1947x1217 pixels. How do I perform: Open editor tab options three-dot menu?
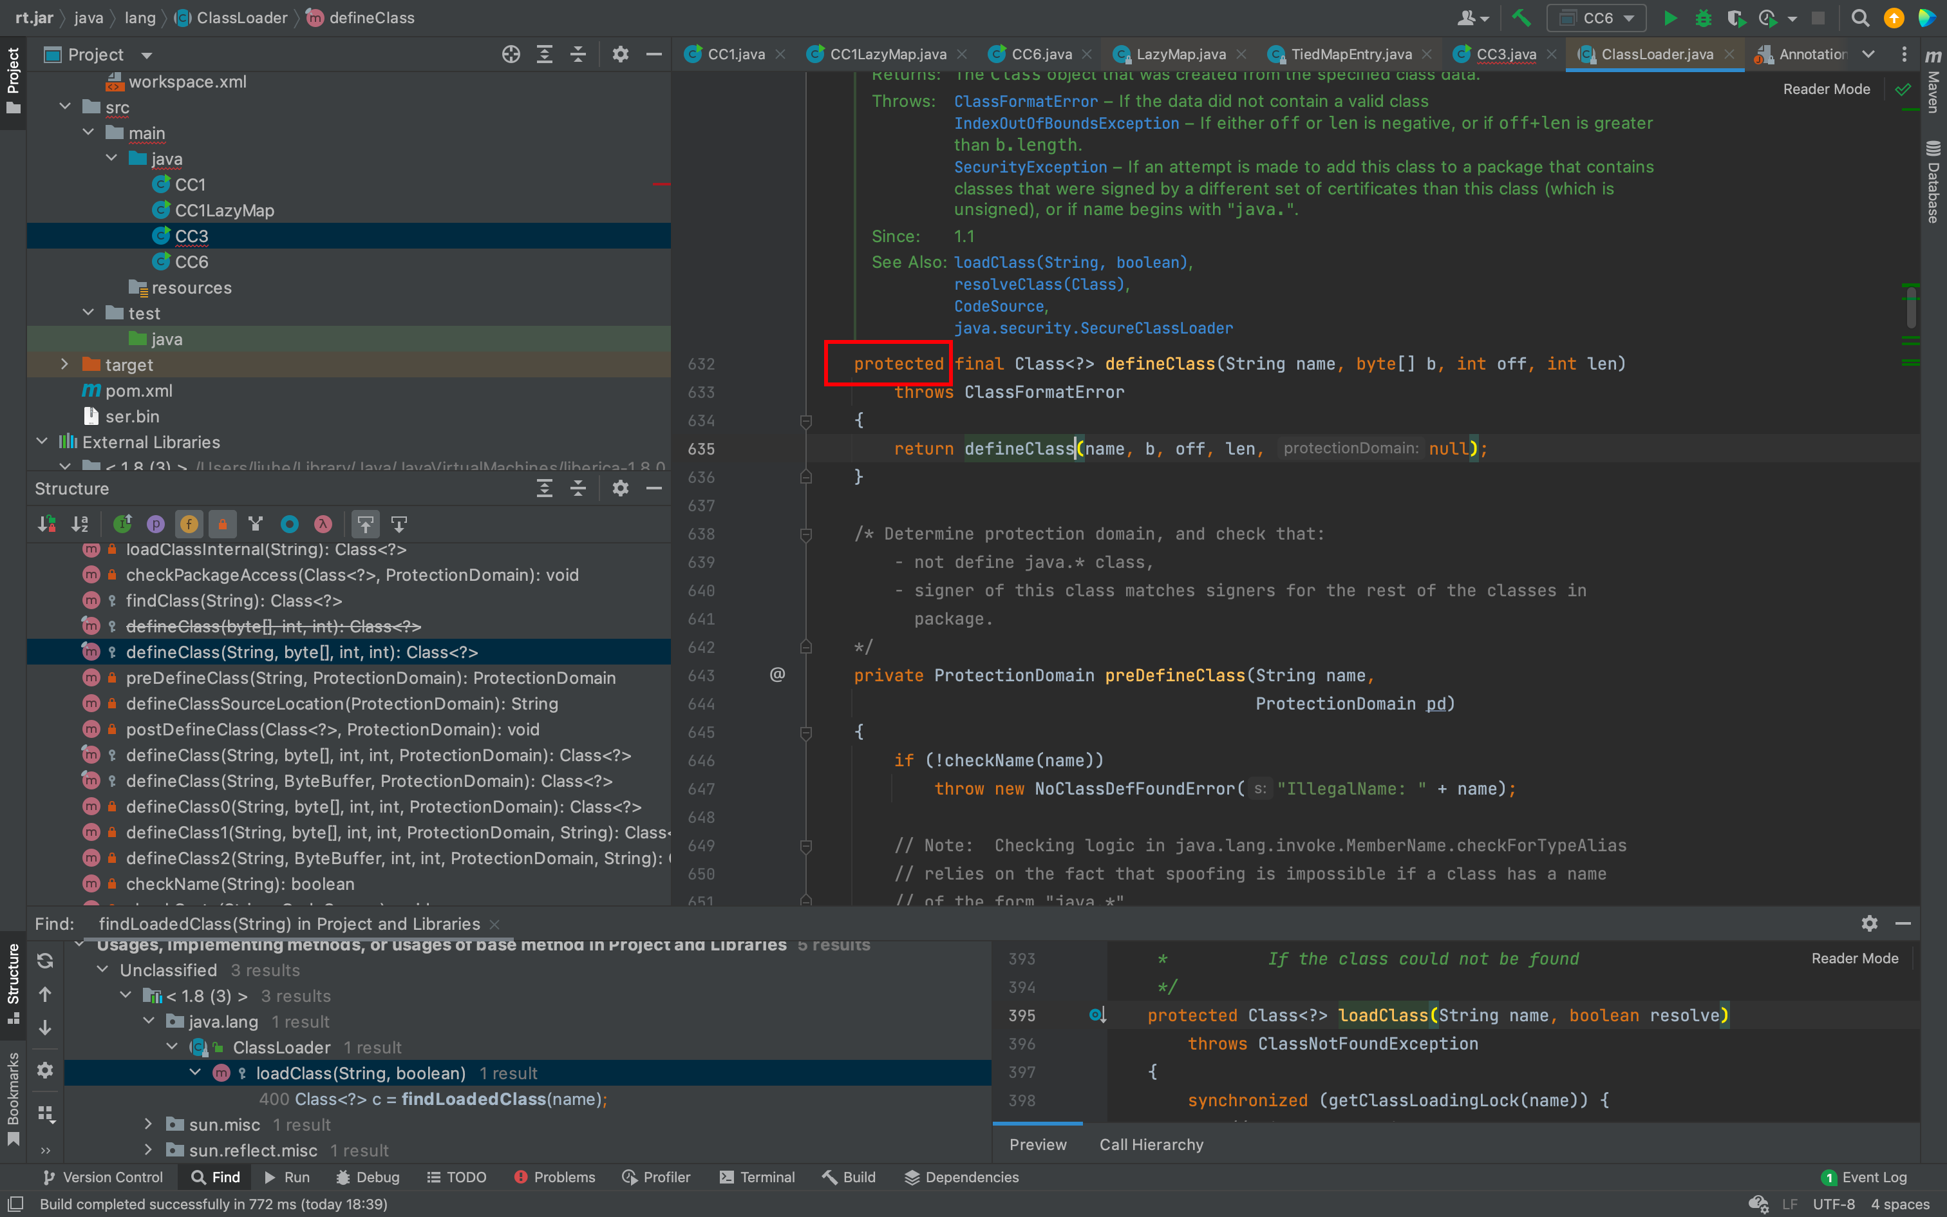coord(1904,55)
